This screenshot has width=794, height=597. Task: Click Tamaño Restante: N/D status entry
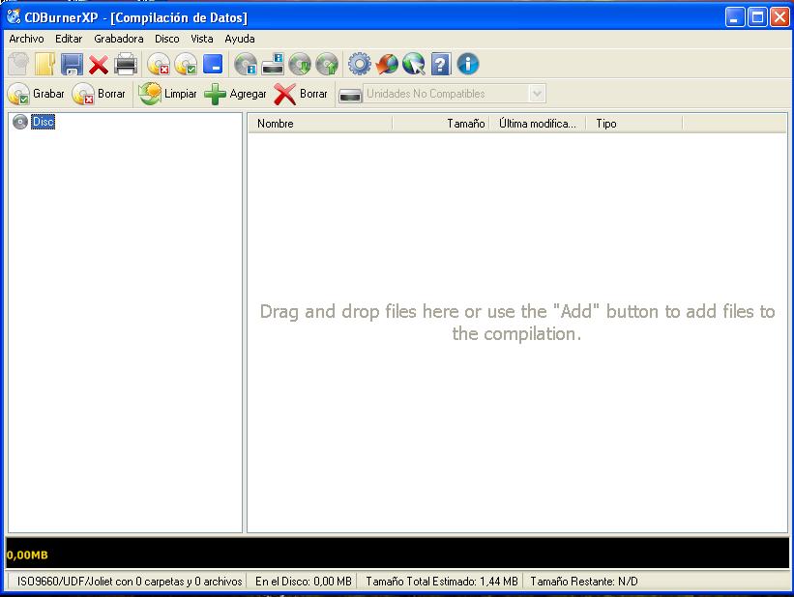584,582
